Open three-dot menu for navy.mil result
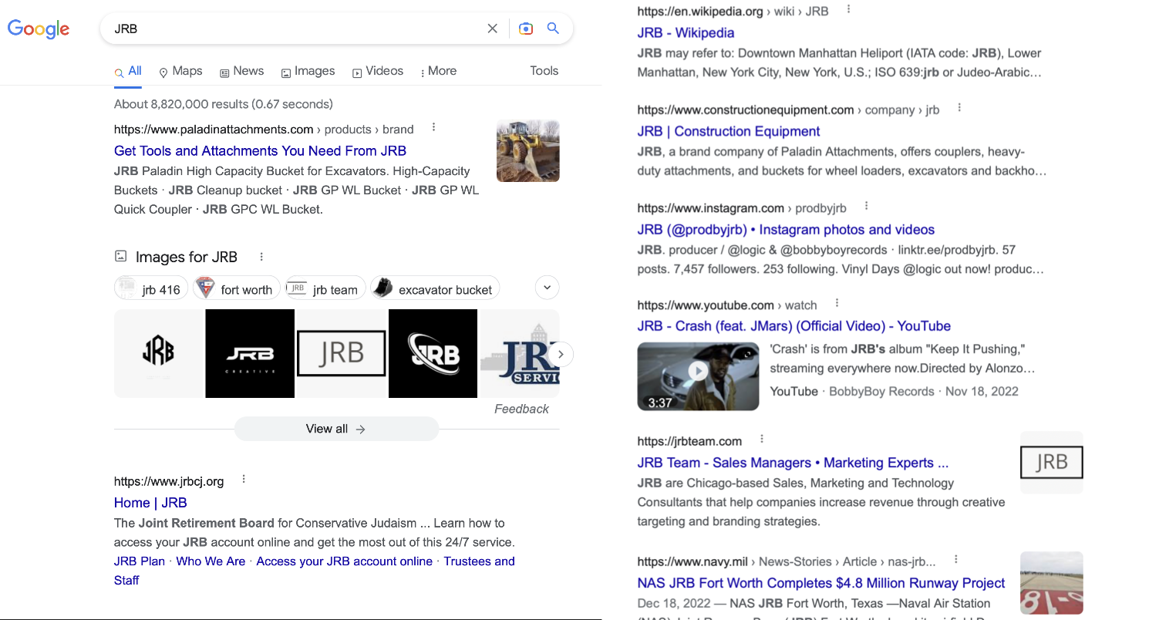 (x=955, y=559)
